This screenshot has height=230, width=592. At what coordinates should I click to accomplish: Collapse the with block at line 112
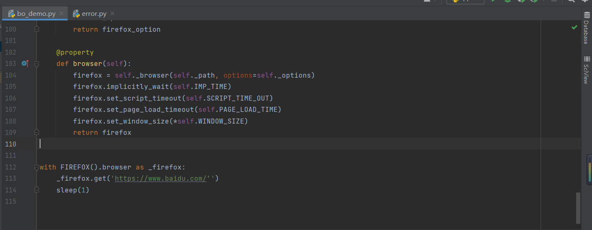pos(37,167)
